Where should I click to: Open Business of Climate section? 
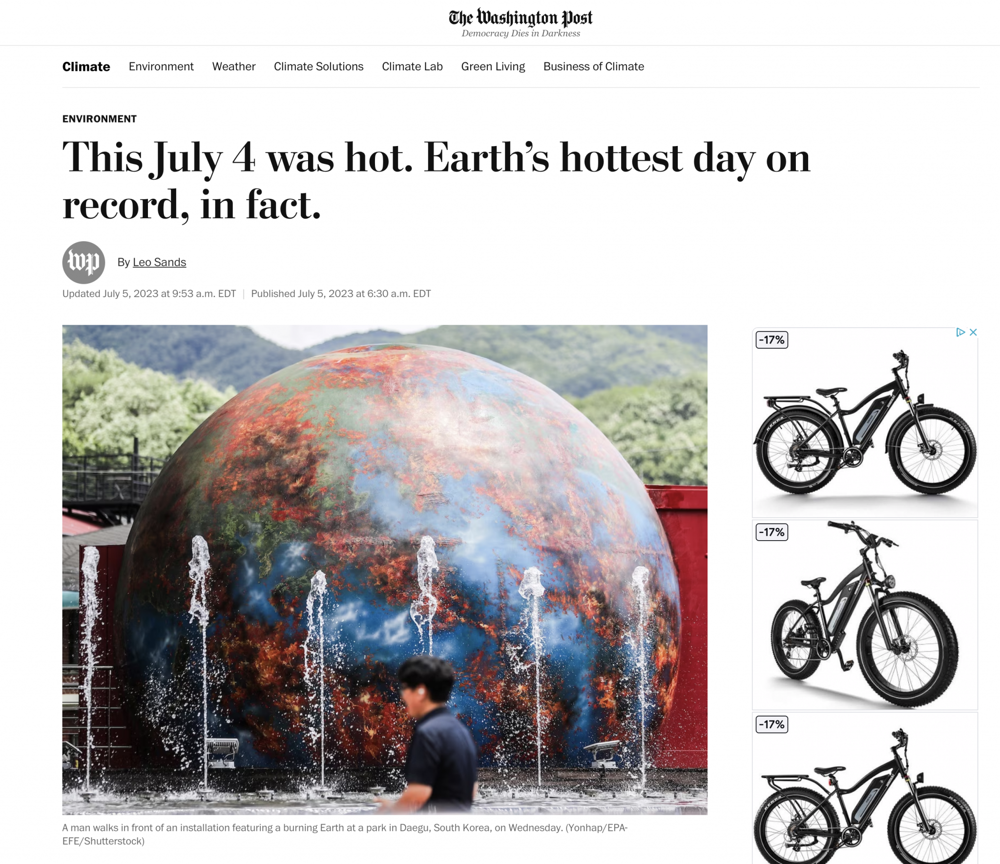pyautogui.click(x=594, y=66)
